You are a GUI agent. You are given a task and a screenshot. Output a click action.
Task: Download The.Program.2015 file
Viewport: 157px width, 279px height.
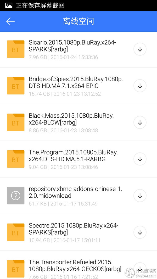point(140,159)
